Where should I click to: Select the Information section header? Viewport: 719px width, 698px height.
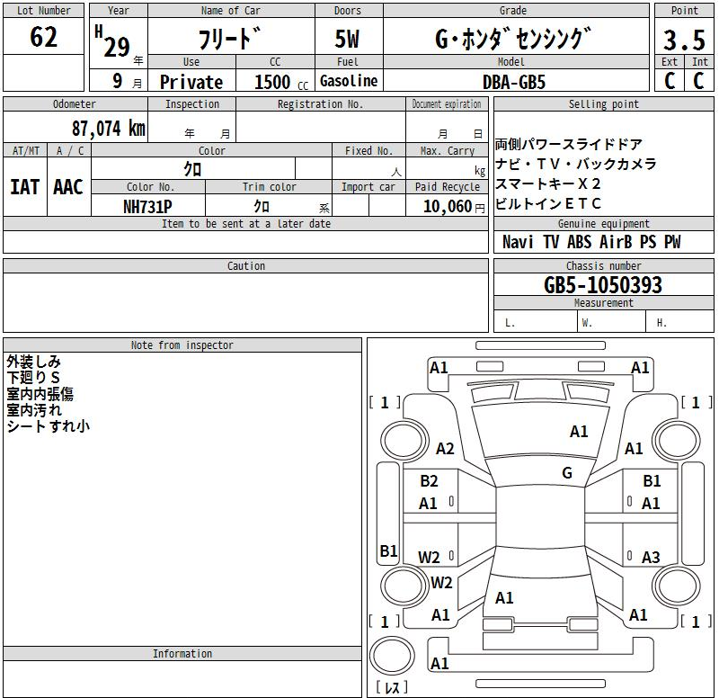[x=182, y=654]
